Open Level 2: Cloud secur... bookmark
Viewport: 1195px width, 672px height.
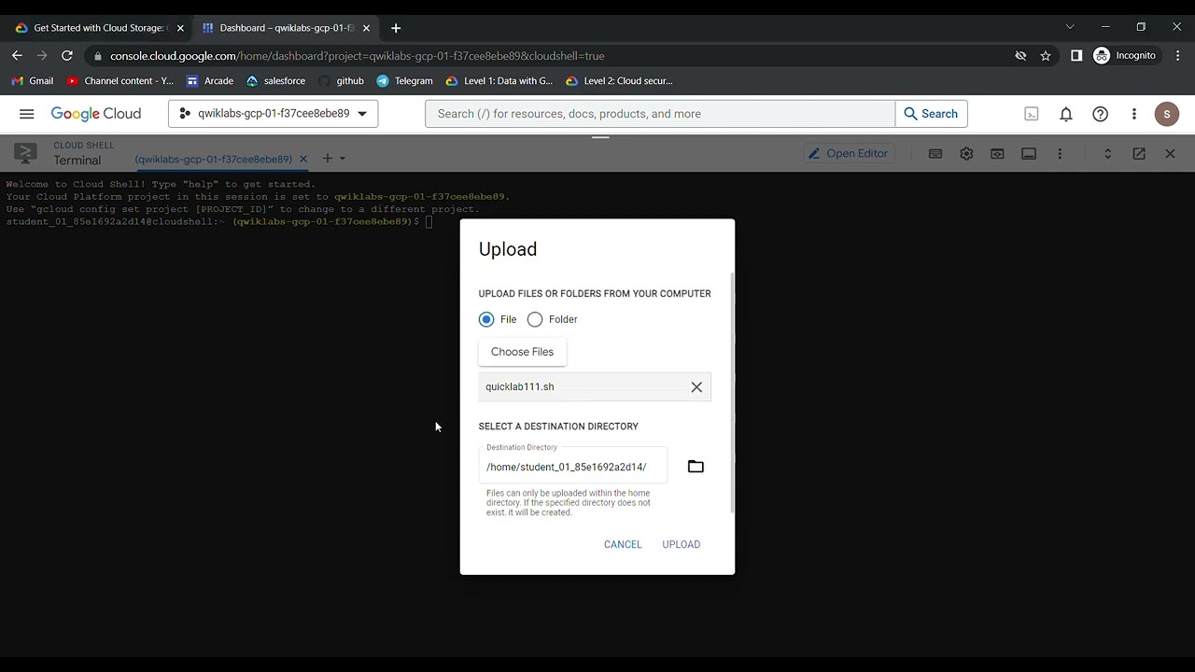(619, 81)
